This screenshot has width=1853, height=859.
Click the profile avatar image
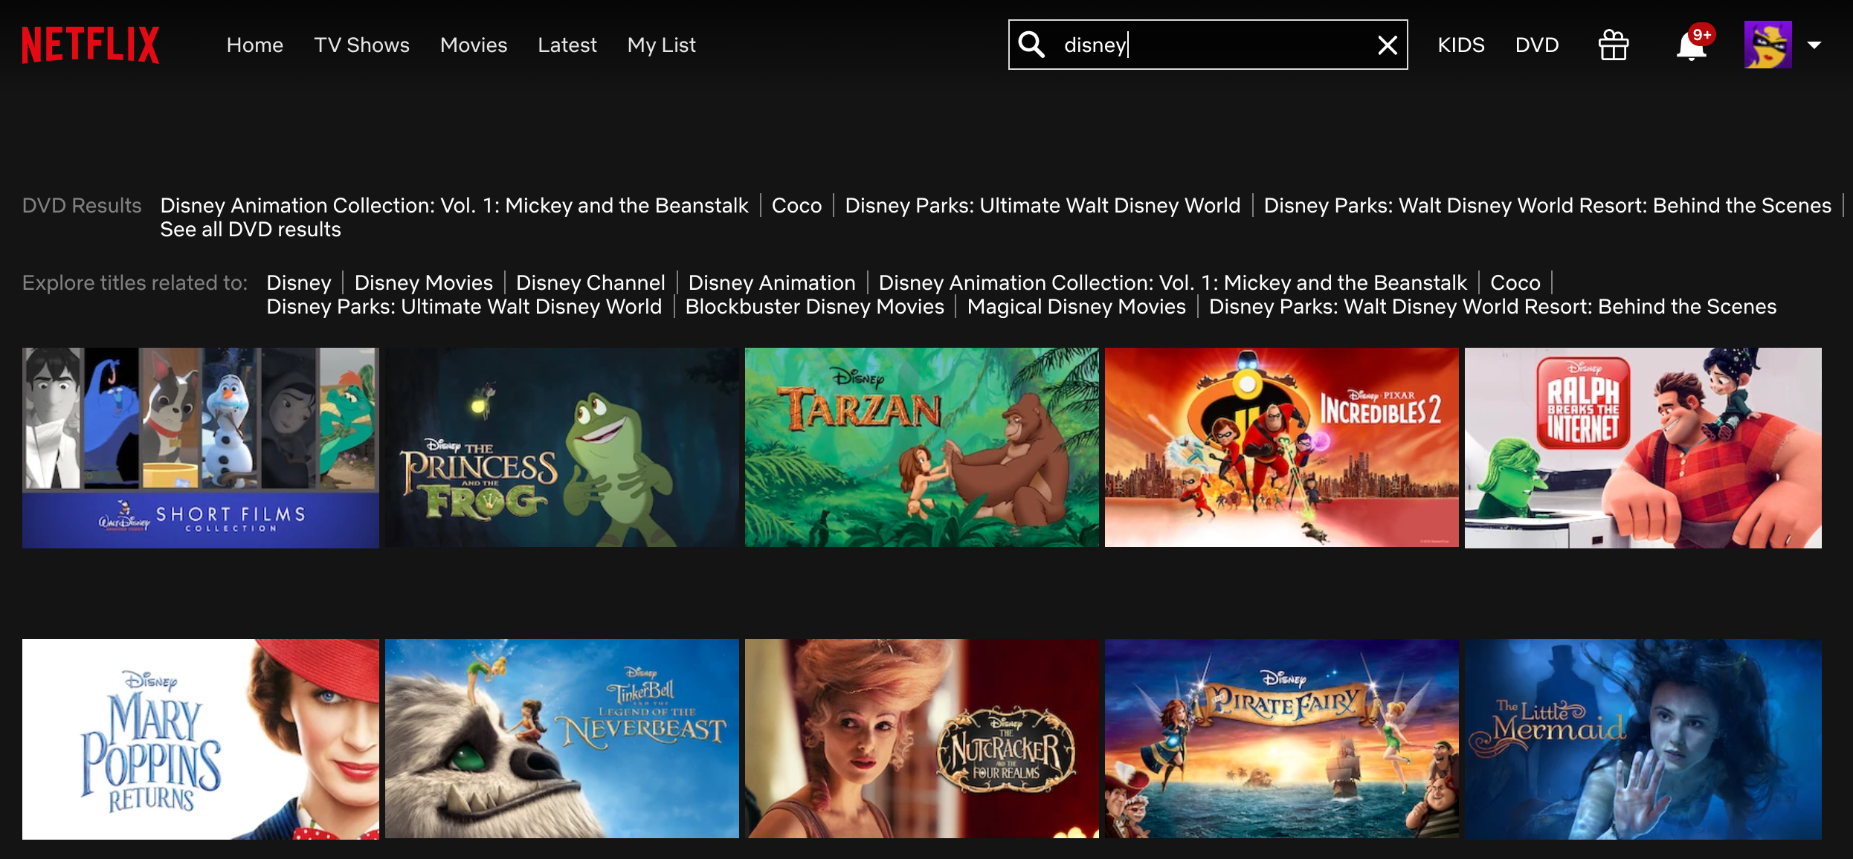(x=1767, y=45)
